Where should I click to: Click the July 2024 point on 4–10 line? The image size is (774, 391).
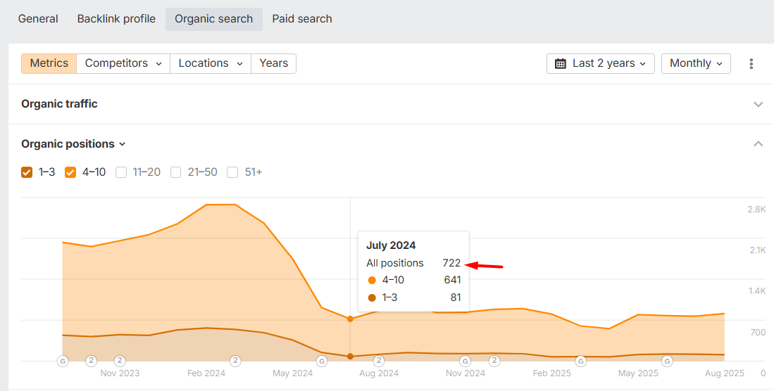pyautogui.click(x=350, y=319)
